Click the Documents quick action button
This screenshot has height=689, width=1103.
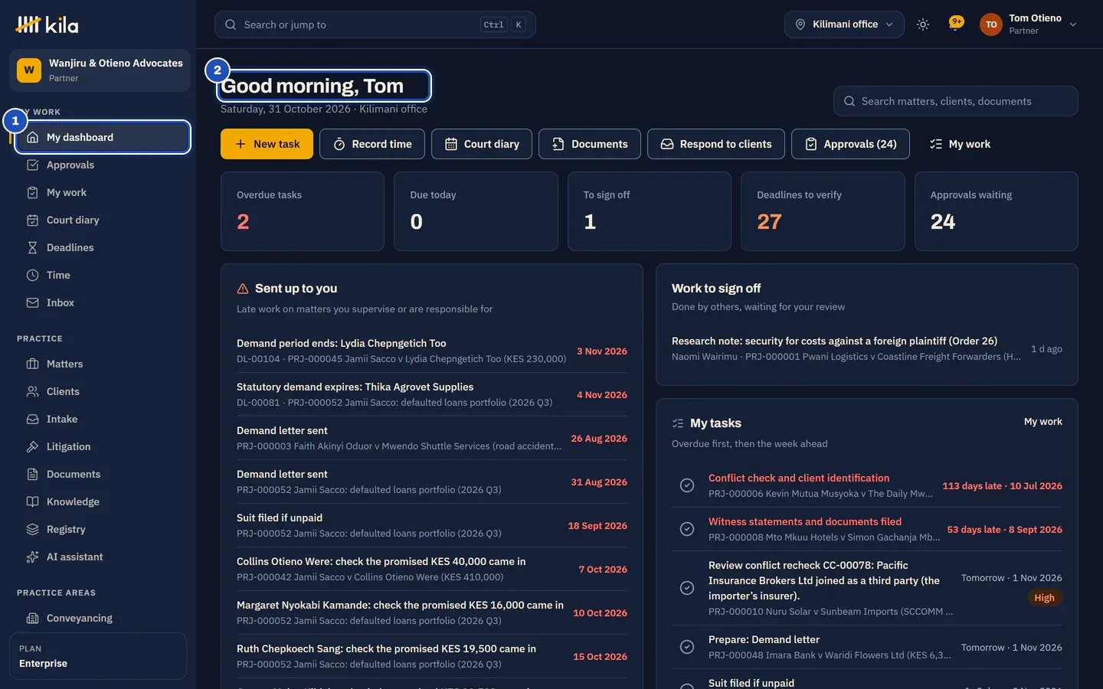tap(590, 144)
